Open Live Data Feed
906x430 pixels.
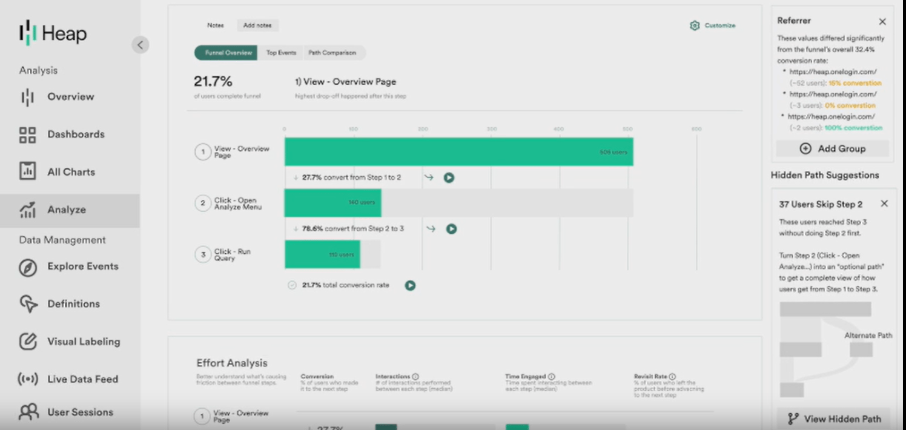[82, 379]
